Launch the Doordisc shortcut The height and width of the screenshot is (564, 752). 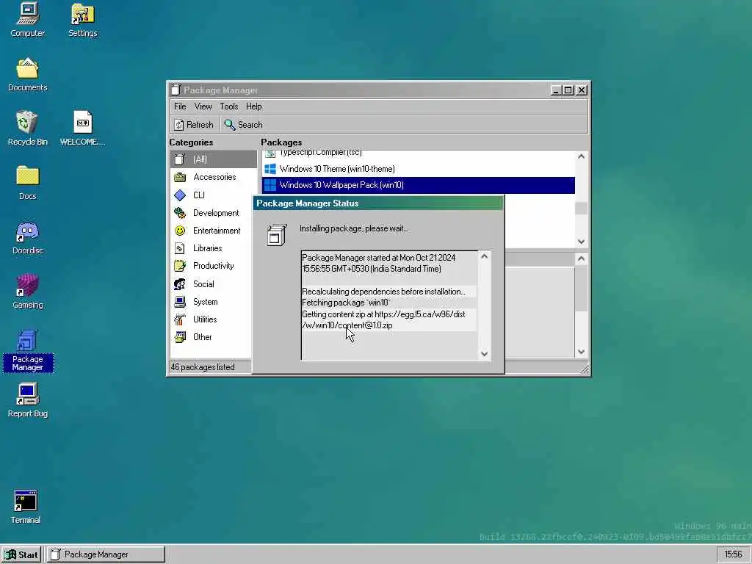[27, 237]
